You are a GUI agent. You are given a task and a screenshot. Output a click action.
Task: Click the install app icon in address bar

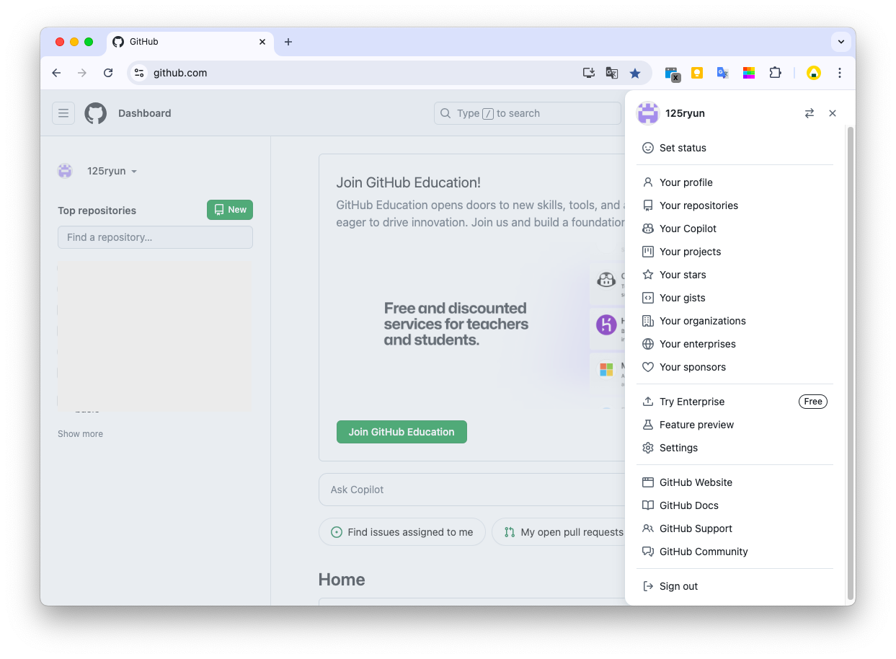coord(589,73)
